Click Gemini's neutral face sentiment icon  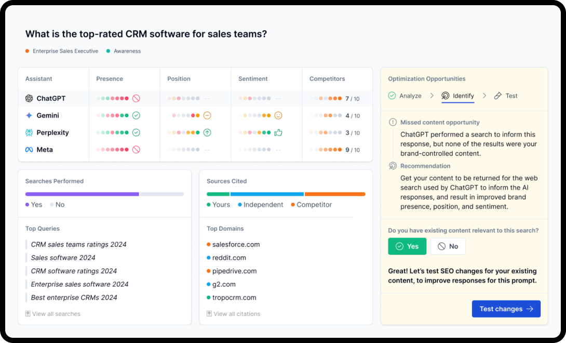tap(278, 115)
